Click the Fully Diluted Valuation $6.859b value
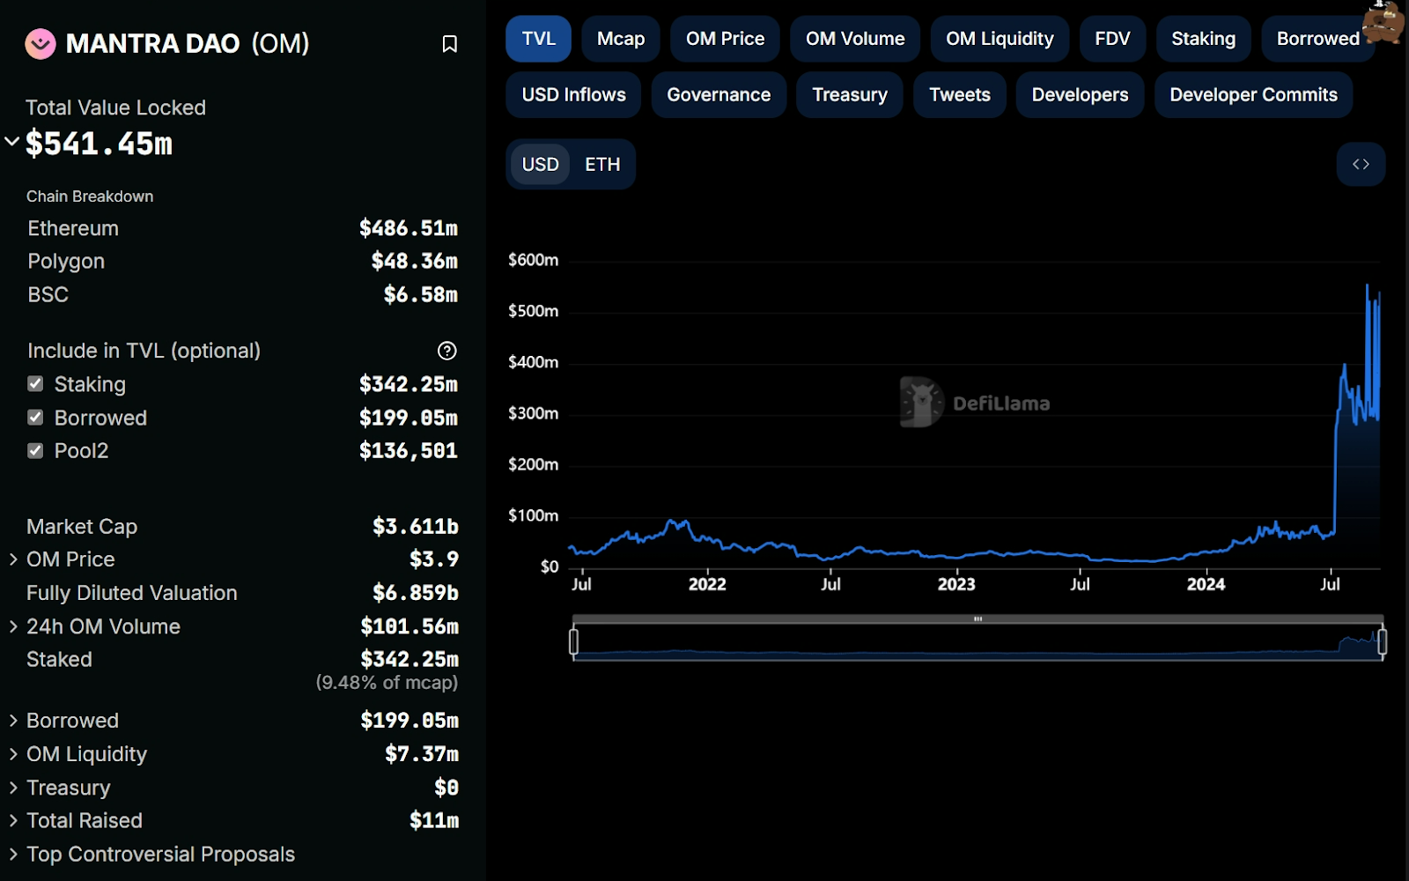Screen dimensions: 1409x881 [x=415, y=593]
